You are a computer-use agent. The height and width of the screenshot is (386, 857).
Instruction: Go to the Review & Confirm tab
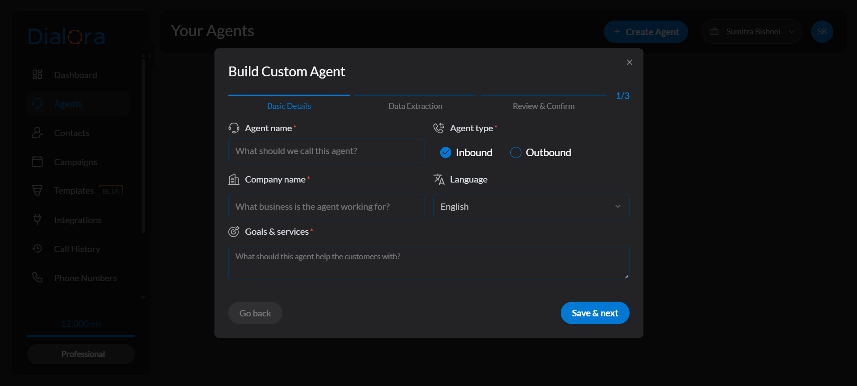pos(543,106)
